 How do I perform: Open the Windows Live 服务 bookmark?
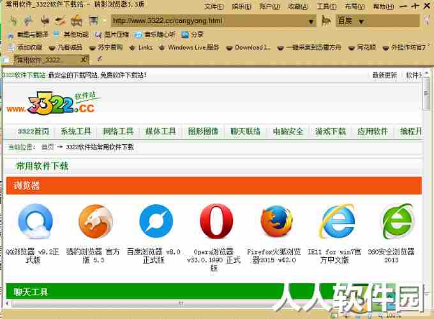pos(189,47)
